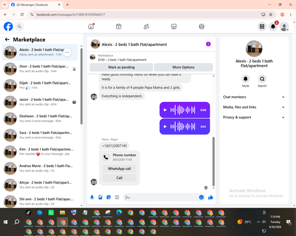Open the Marketplace storefront icon
This screenshot has width=296, height=236.
pyautogui.click(x=174, y=27)
